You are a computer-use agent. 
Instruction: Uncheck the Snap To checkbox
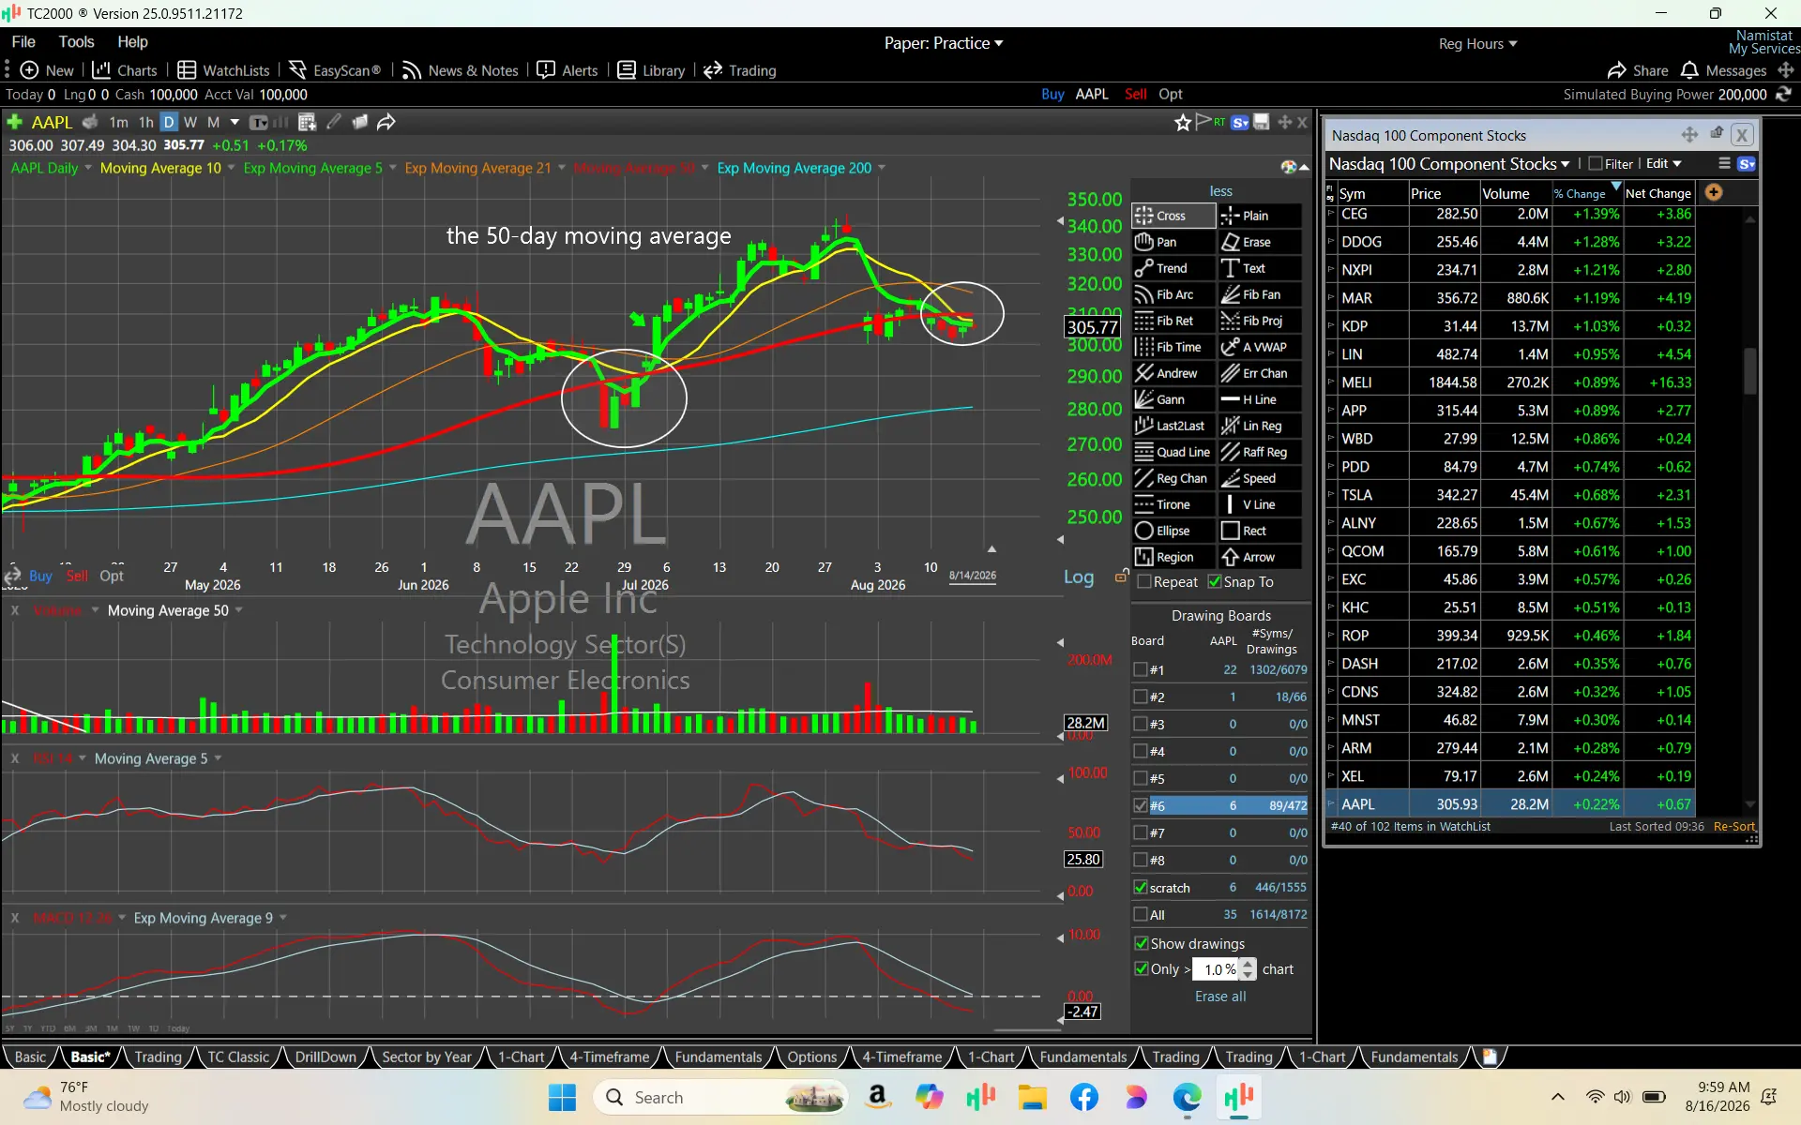[x=1215, y=582]
